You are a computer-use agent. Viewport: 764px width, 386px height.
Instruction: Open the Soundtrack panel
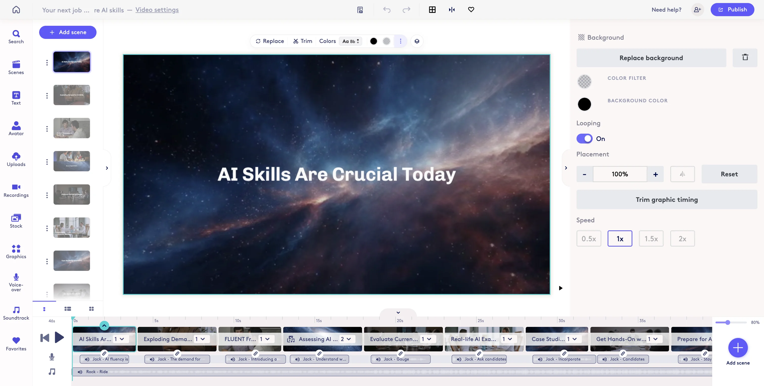(x=16, y=313)
